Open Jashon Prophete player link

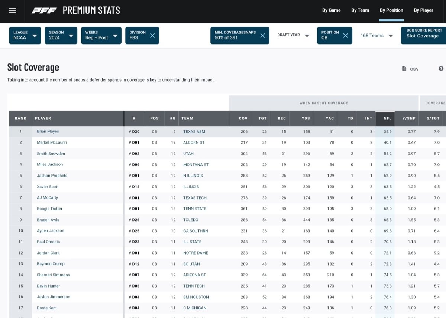click(x=52, y=176)
